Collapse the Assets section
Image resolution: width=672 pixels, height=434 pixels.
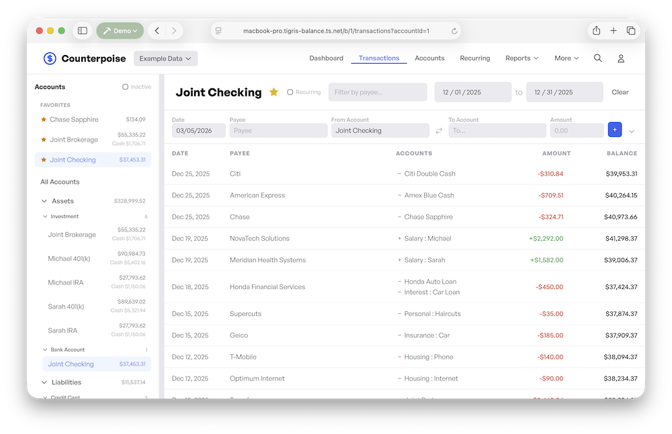coord(44,201)
